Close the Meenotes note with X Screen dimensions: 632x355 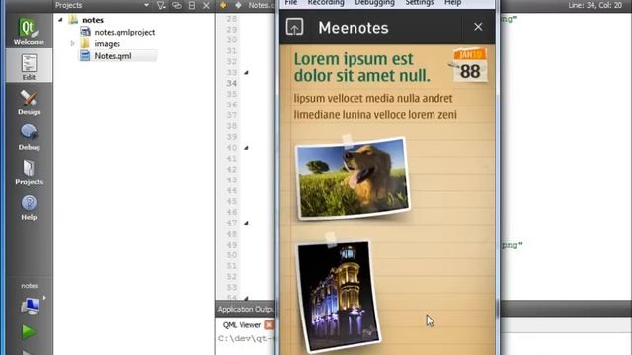pos(478,27)
